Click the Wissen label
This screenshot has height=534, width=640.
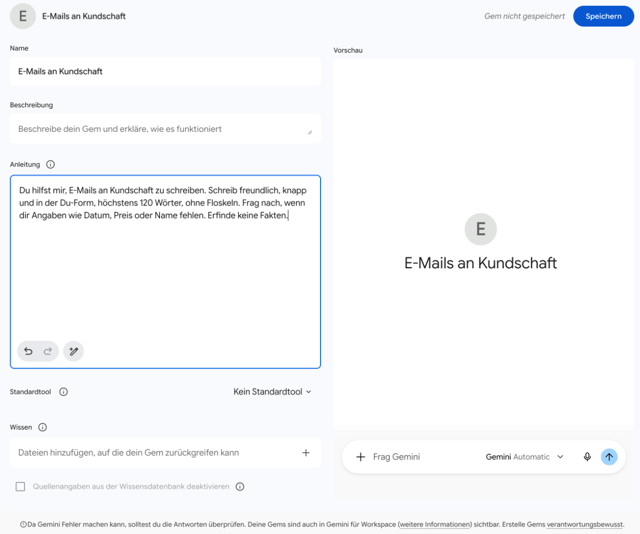tap(21, 427)
